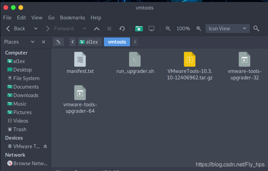This screenshot has width=268, height=171.
Task: Click the Network section heading
Action: click(x=15, y=155)
